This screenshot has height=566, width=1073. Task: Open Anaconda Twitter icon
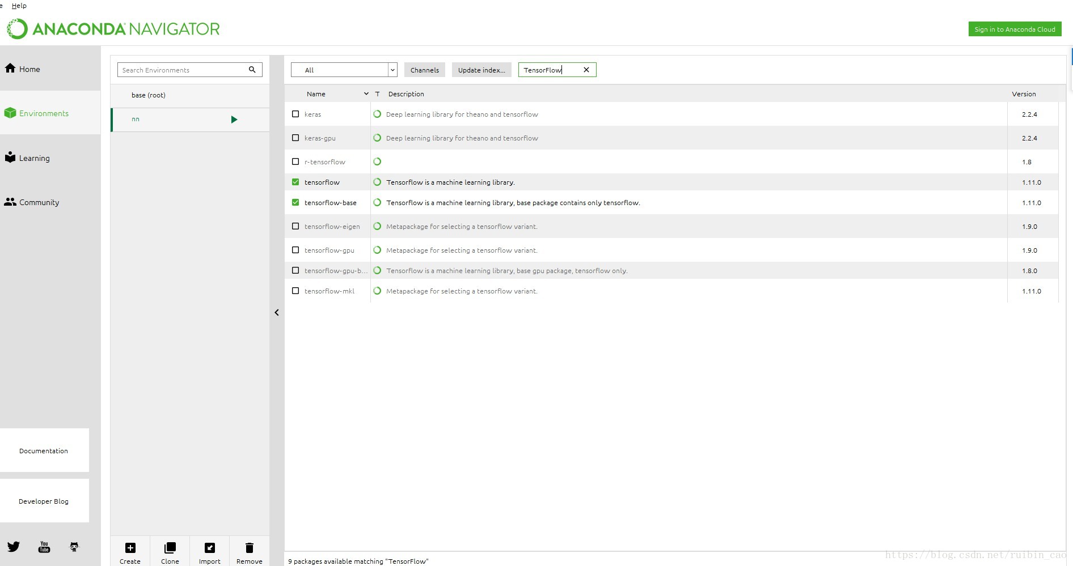click(x=14, y=547)
